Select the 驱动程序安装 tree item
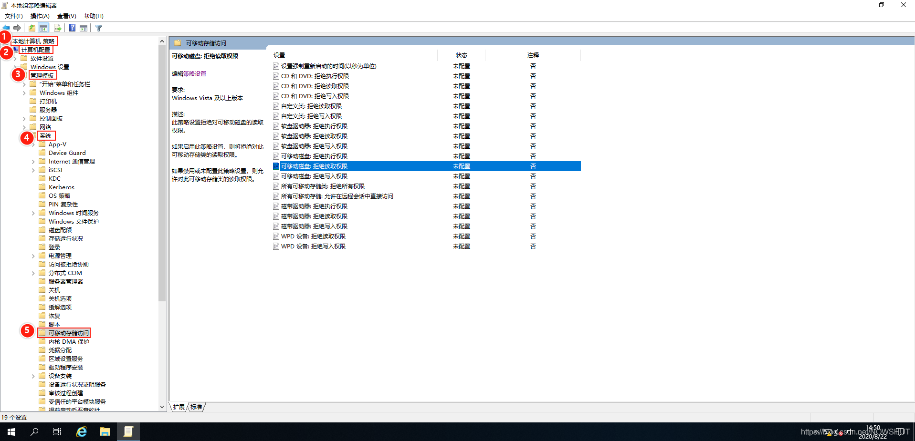The image size is (915, 441). click(x=66, y=367)
